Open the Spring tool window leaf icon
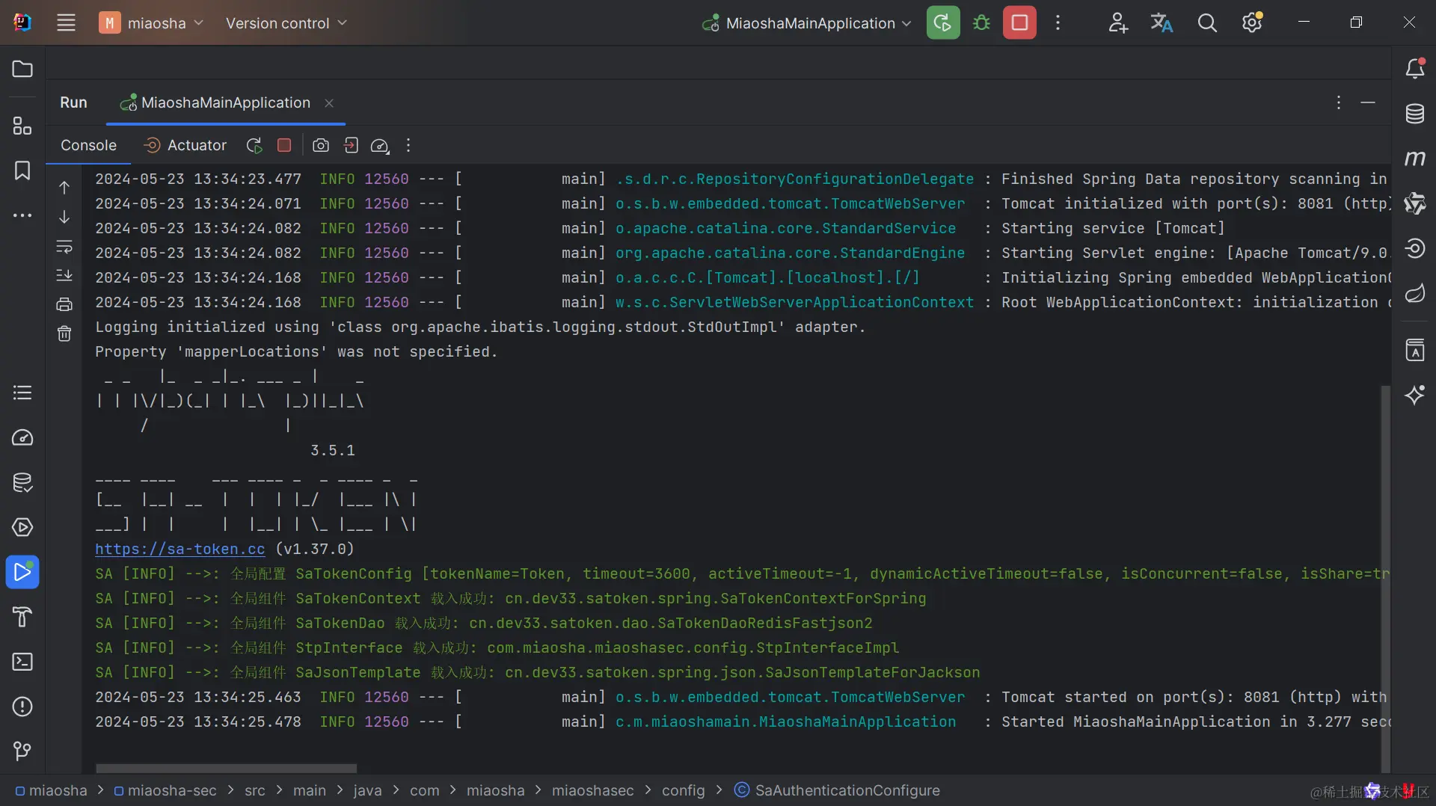Viewport: 1436px width, 806px height. (1416, 293)
